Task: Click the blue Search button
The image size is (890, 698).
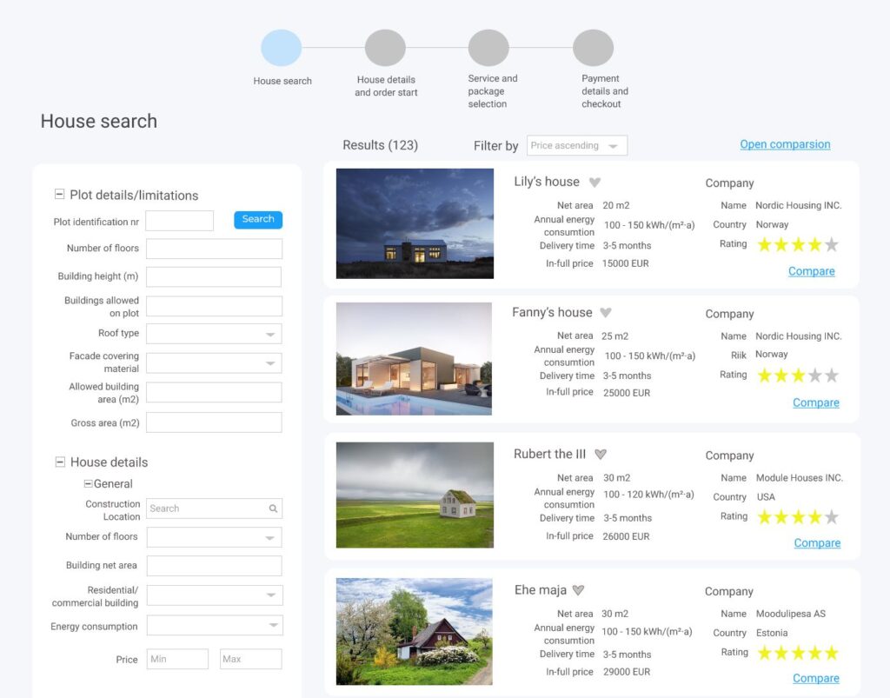Action: pyautogui.click(x=258, y=220)
